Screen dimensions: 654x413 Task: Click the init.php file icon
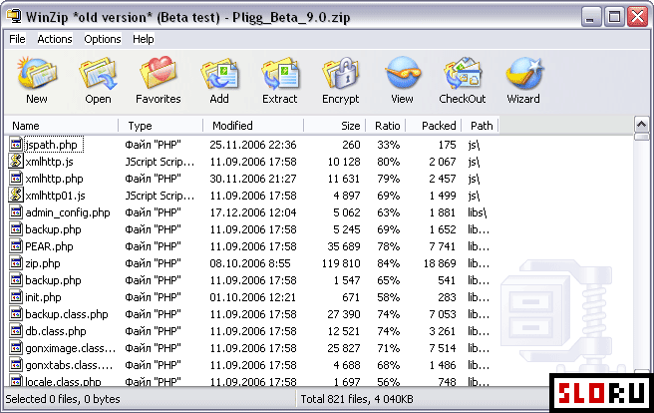click(x=16, y=297)
